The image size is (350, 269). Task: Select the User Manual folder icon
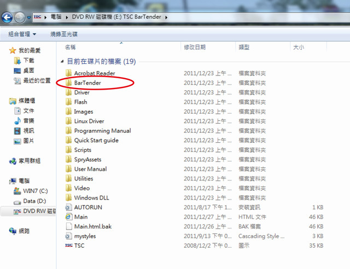[x=68, y=169]
